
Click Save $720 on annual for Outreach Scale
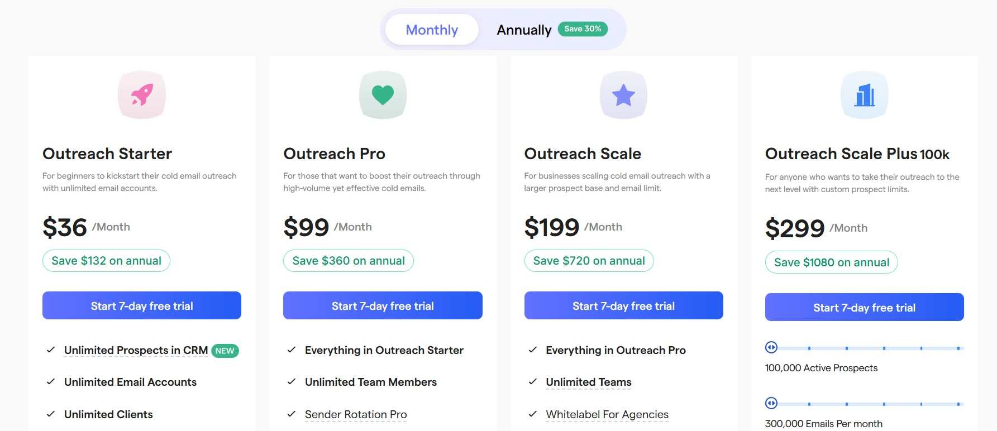[589, 260]
